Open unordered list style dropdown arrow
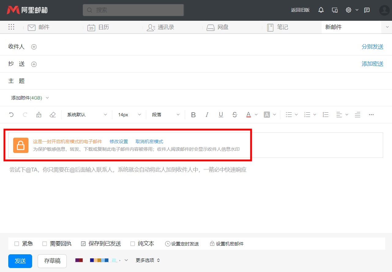This screenshot has height=272, width=392. coord(296,115)
